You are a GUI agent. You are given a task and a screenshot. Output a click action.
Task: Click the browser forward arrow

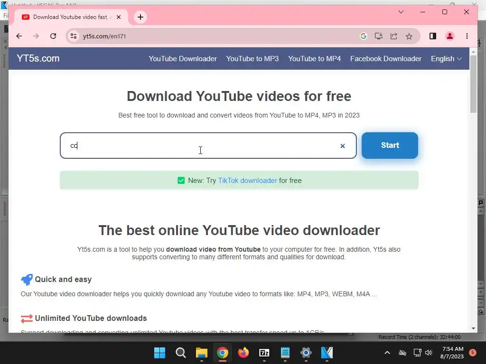(x=36, y=36)
